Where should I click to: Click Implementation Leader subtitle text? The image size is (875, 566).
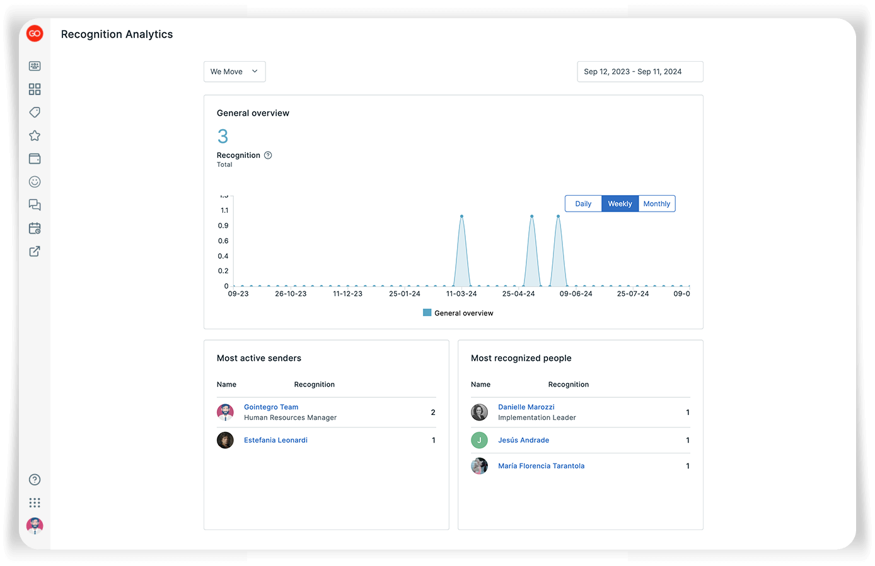tap(537, 417)
